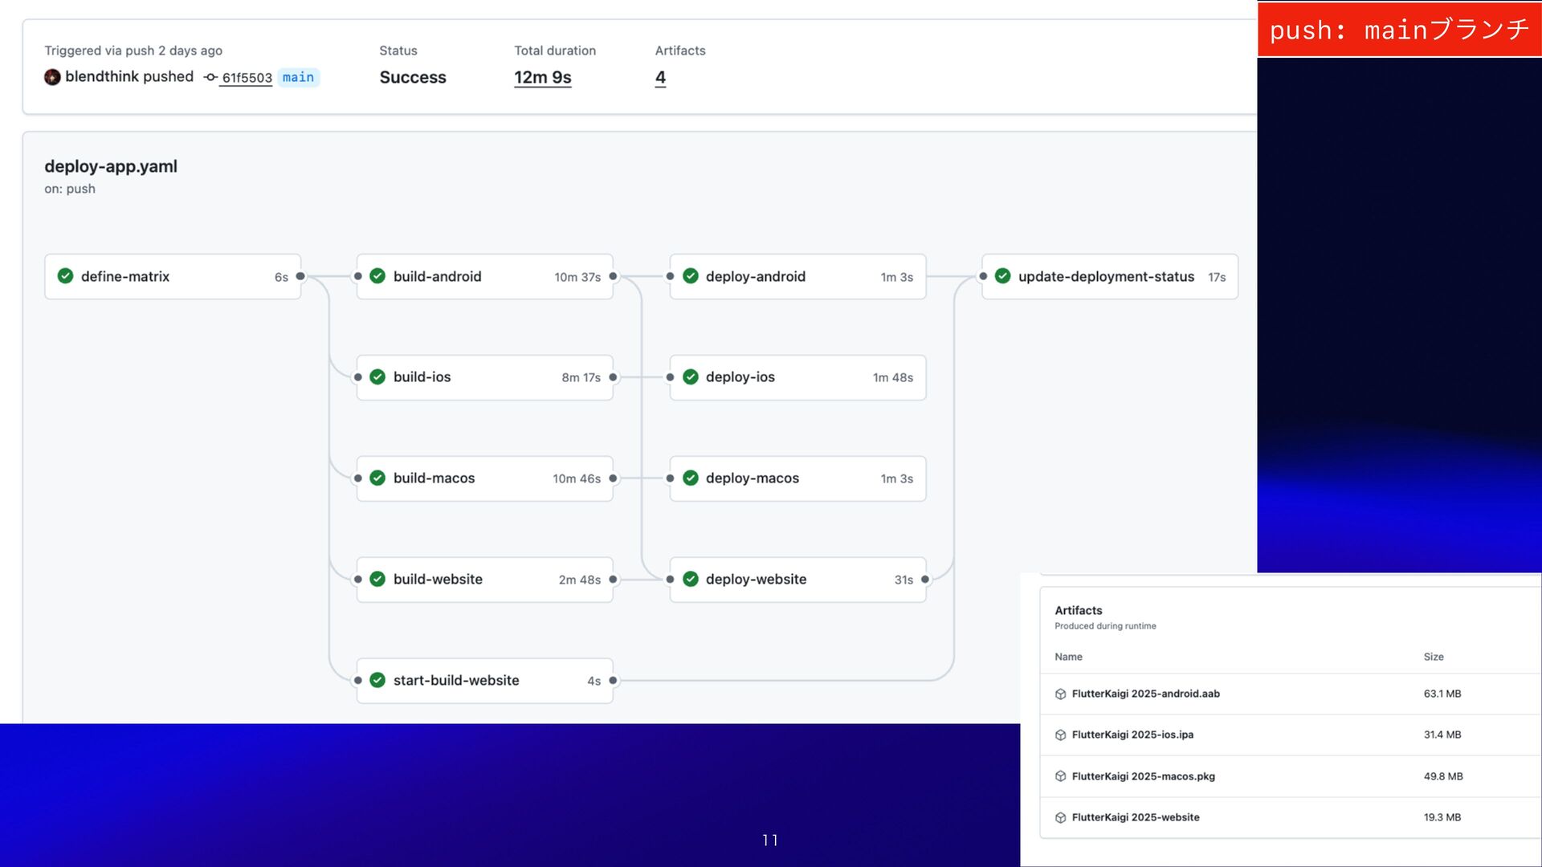Open the 12m 9s total duration link
The height and width of the screenshot is (867, 1542).
coord(543,78)
